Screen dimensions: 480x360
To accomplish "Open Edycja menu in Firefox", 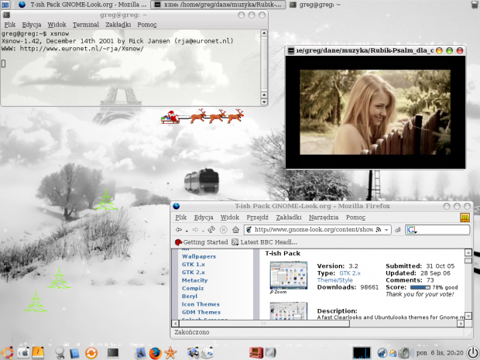I will [x=204, y=218].
